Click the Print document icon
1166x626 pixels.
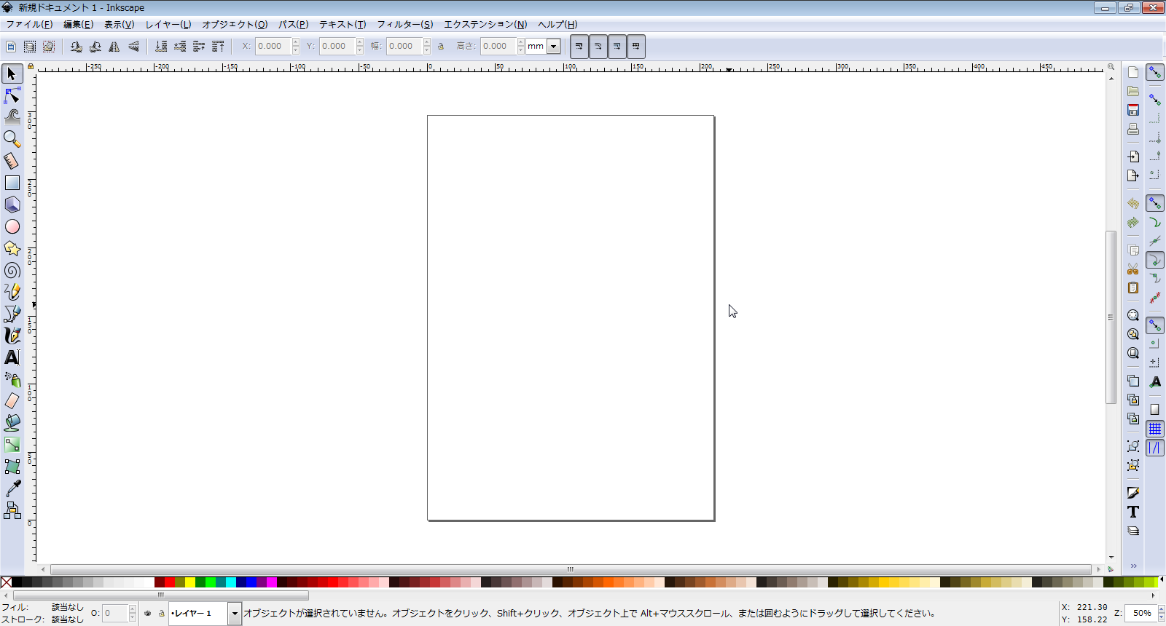pos(1133,129)
